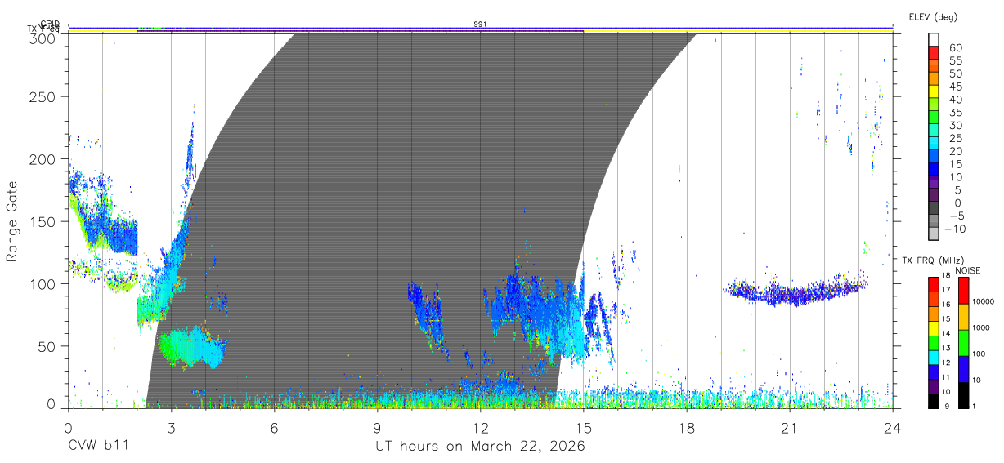The height and width of the screenshot is (463, 1004).
Task: Click the 24 hour tick label on the UT axis
Action: [892, 428]
